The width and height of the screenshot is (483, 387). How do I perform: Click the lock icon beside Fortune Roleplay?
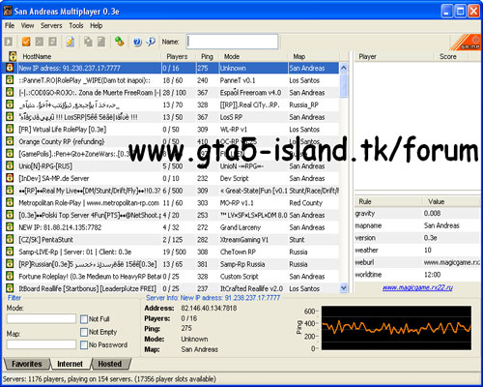(10, 276)
